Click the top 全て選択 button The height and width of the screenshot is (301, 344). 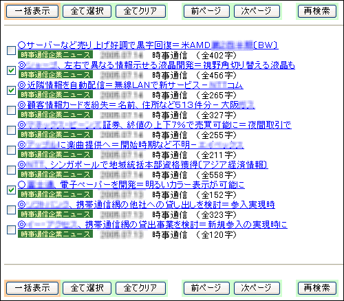87,11
